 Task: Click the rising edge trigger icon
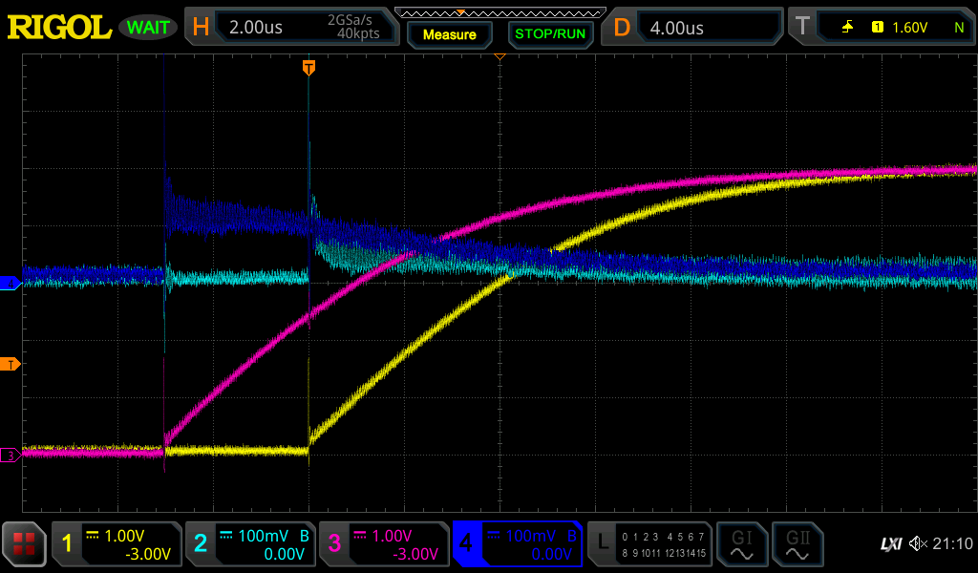[848, 27]
